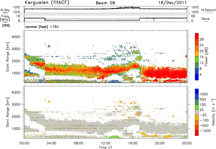Click the '12:00' time tick label
This screenshot has width=216, height=149.
coord(106,143)
